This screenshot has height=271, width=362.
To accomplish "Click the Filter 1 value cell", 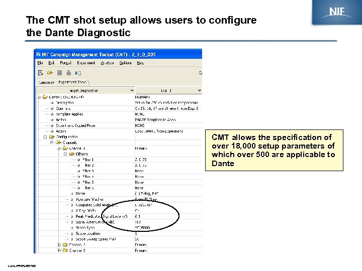I will pyautogui.click(x=168, y=160).
